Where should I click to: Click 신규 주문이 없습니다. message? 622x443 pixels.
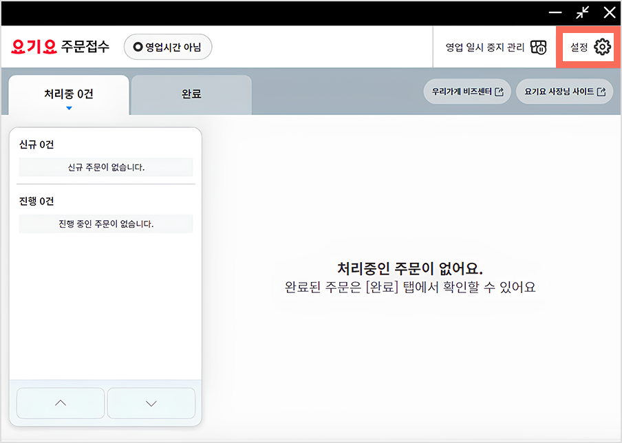click(106, 167)
